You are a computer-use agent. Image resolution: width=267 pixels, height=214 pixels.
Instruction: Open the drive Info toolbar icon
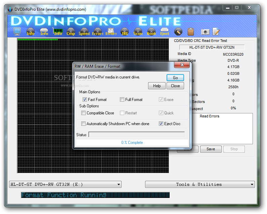pos(44,32)
